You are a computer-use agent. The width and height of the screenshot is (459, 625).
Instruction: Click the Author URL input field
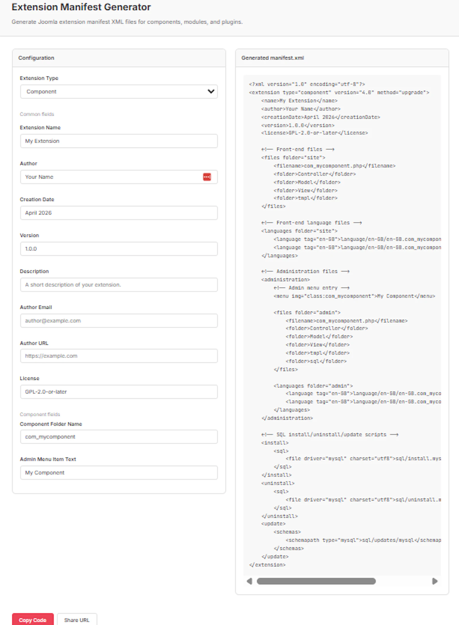(x=119, y=356)
